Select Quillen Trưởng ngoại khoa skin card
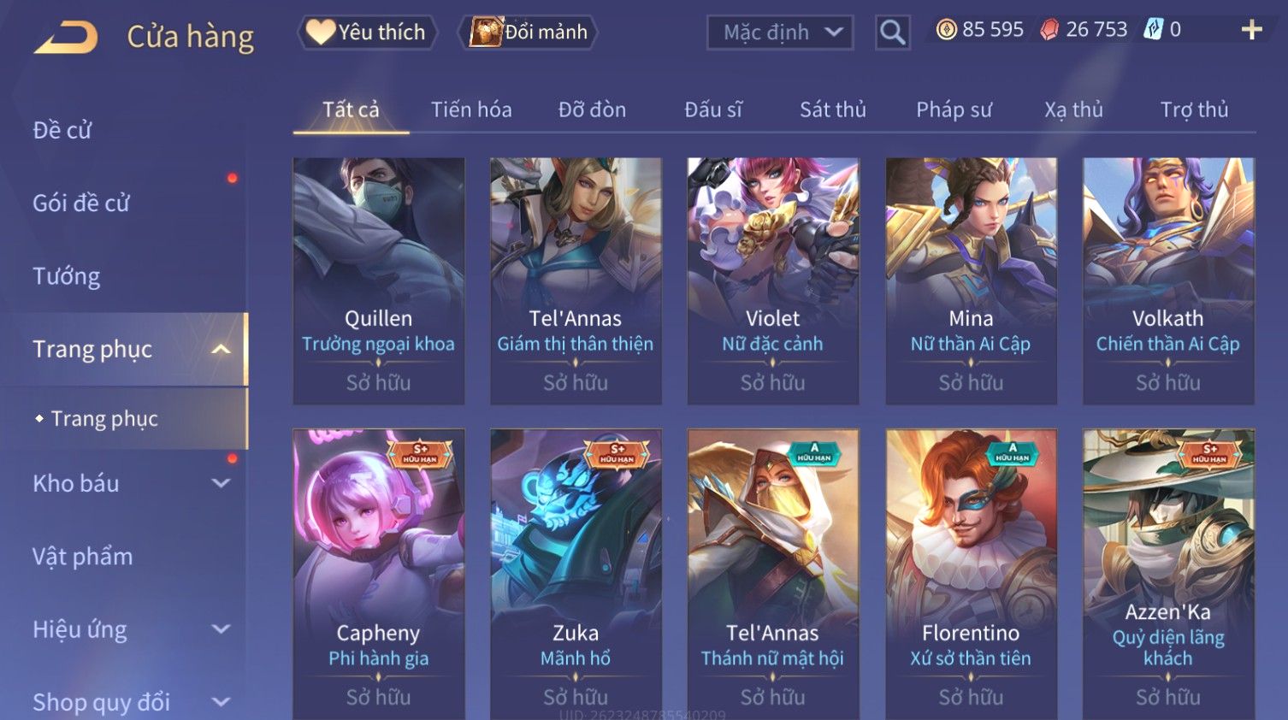The width and height of the screenshot is (1288, 720). click(x=379, y=280)
